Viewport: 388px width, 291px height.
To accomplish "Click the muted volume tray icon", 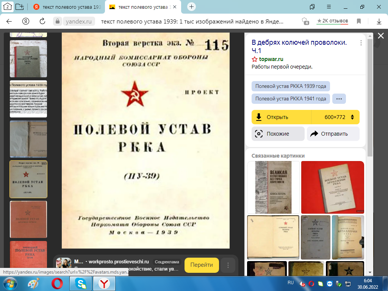I will pyautogui.click(x=302, y=284).
